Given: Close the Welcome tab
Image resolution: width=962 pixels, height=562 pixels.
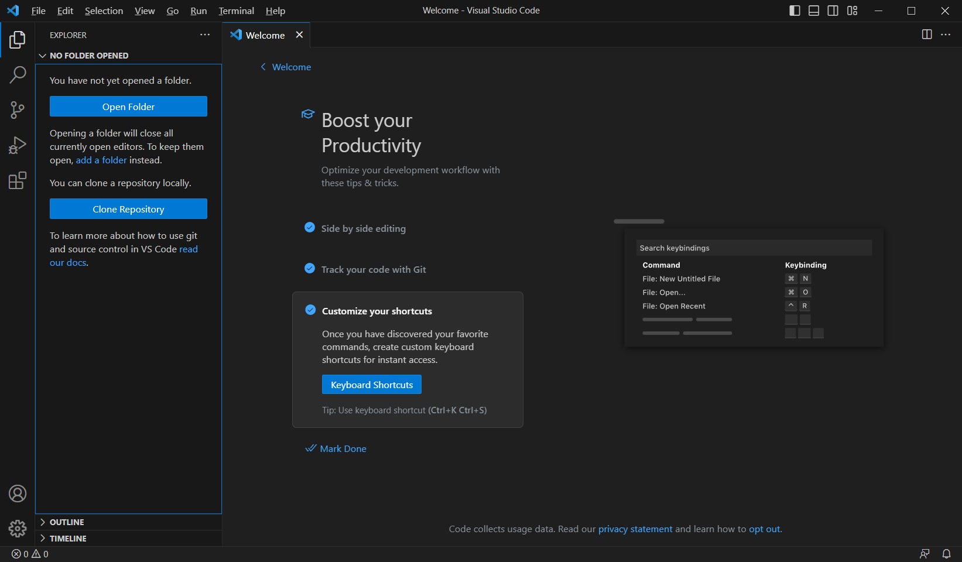Looking at the screenshot, I should 299,35.
